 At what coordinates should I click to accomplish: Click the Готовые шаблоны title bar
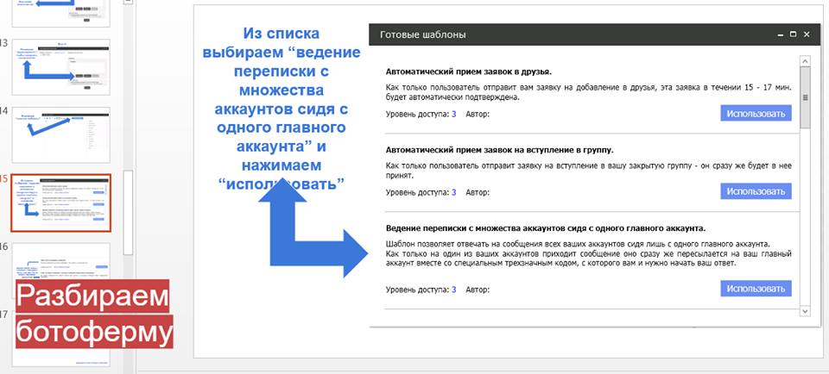tap(561, 35)
